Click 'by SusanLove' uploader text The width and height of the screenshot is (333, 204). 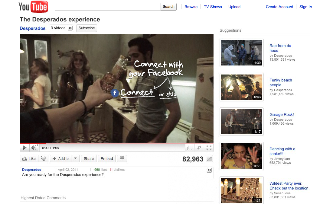pos(280,193)
